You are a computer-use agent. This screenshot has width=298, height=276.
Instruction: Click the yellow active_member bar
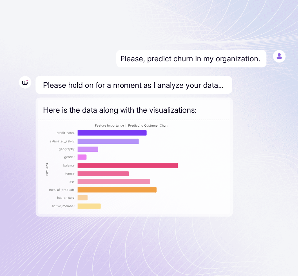(x=89, y=206)
